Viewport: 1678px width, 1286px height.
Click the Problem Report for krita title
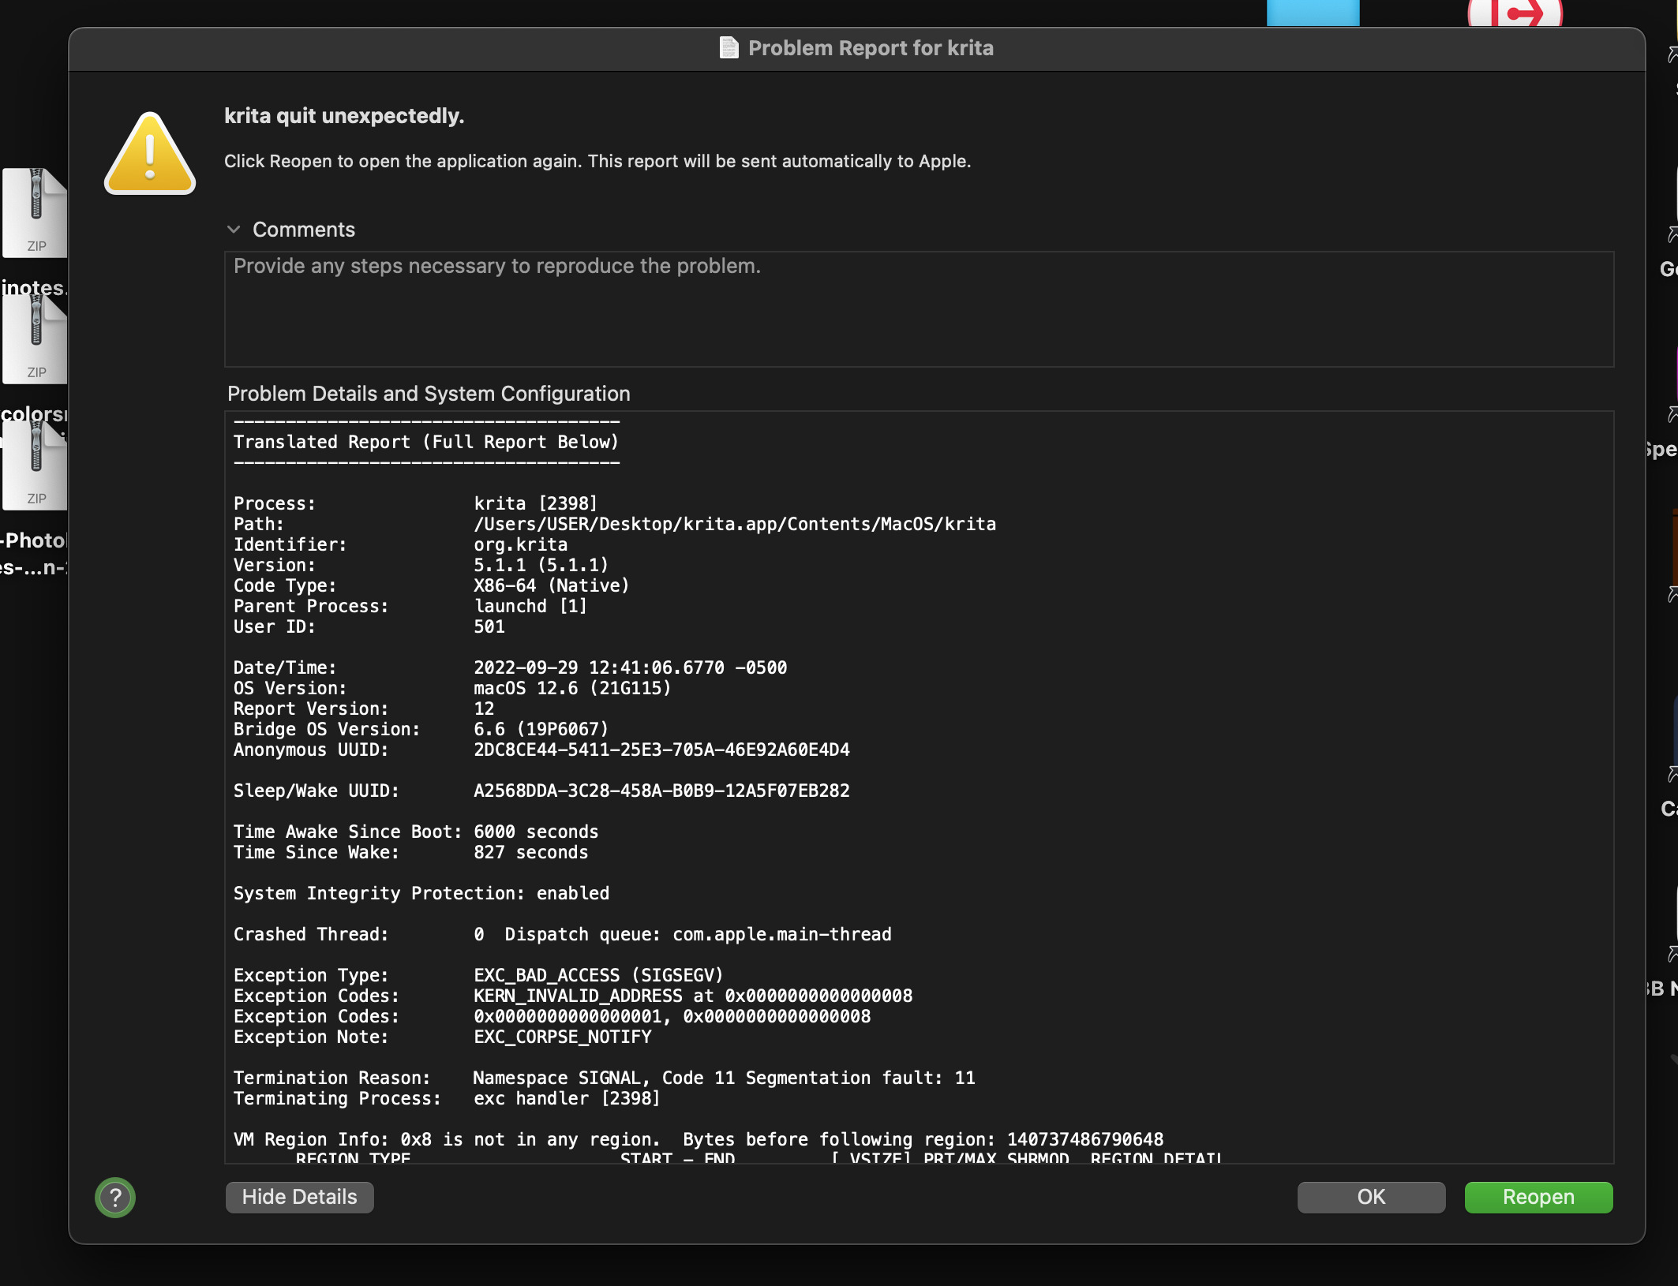click(x=870, y=48)
